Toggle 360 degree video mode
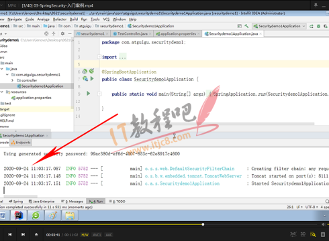329x241 pixels. coord(293,234)
